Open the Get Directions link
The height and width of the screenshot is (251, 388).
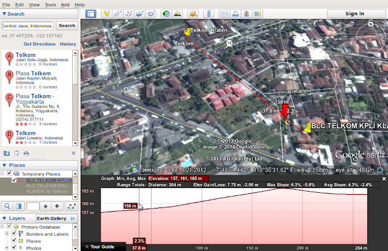(39, 44)
